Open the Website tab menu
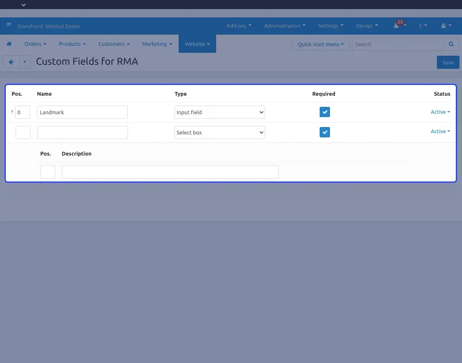 pos(197,44)
